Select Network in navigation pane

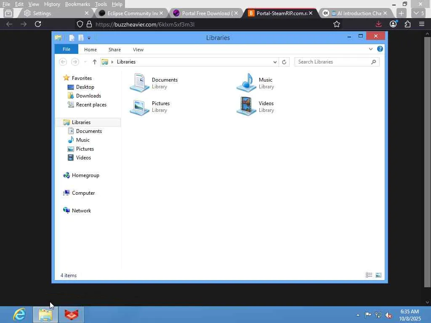pyautogui.click(x=81, y=211)
